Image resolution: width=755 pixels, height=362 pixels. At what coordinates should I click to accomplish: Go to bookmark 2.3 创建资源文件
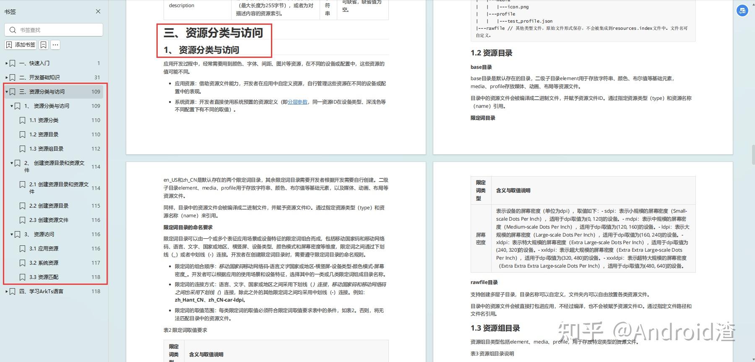(49, 220)
